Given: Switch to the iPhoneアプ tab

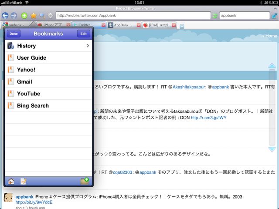Looking at the screenshot, I should coord(51,25).
